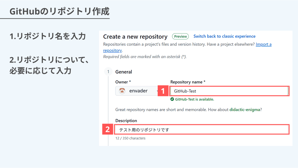This screenshot has width=298, height=168.
Task: Click the General section heading
Action: [124, 72]
